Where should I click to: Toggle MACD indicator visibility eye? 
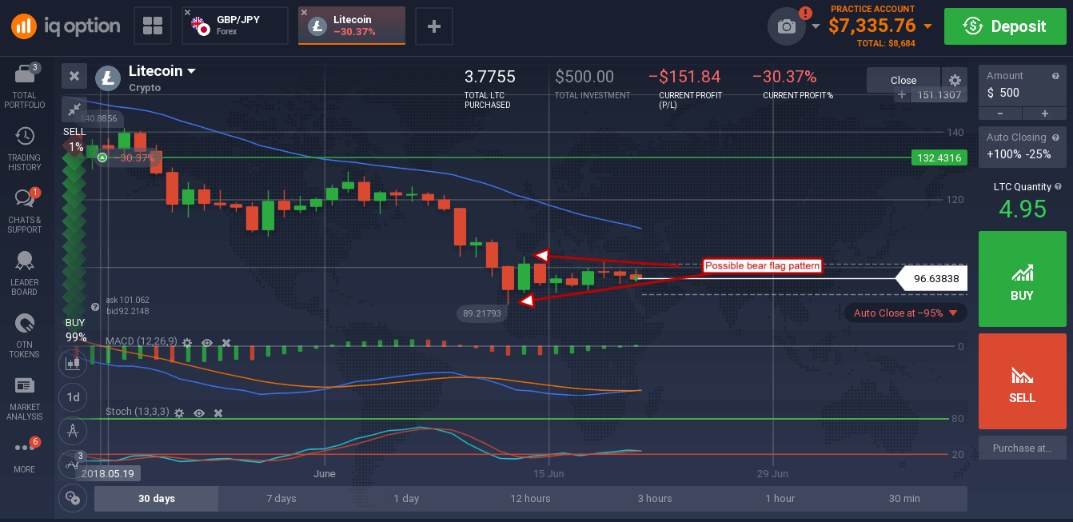coord(207,342)
